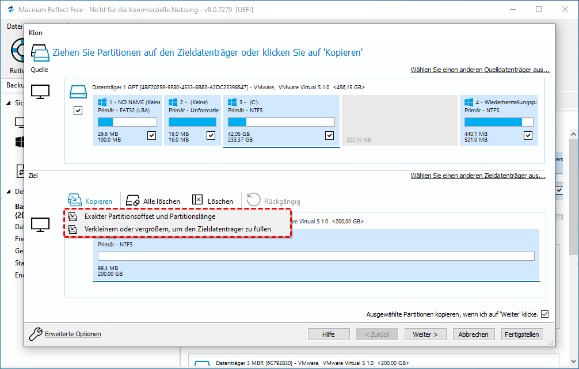
Task: Click the Rückgängig undo icon
Action: 254,200
